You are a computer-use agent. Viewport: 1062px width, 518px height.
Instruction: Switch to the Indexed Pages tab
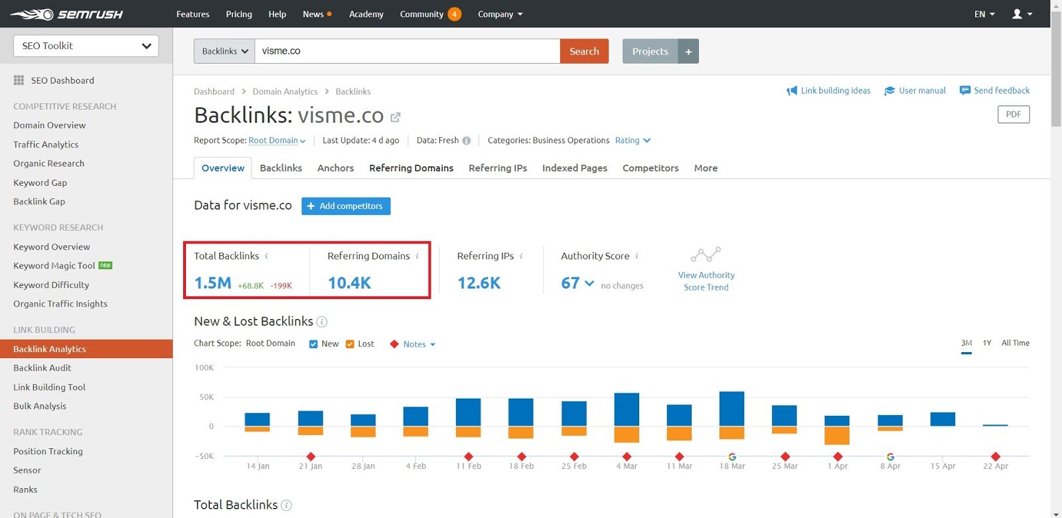[575, 168]
